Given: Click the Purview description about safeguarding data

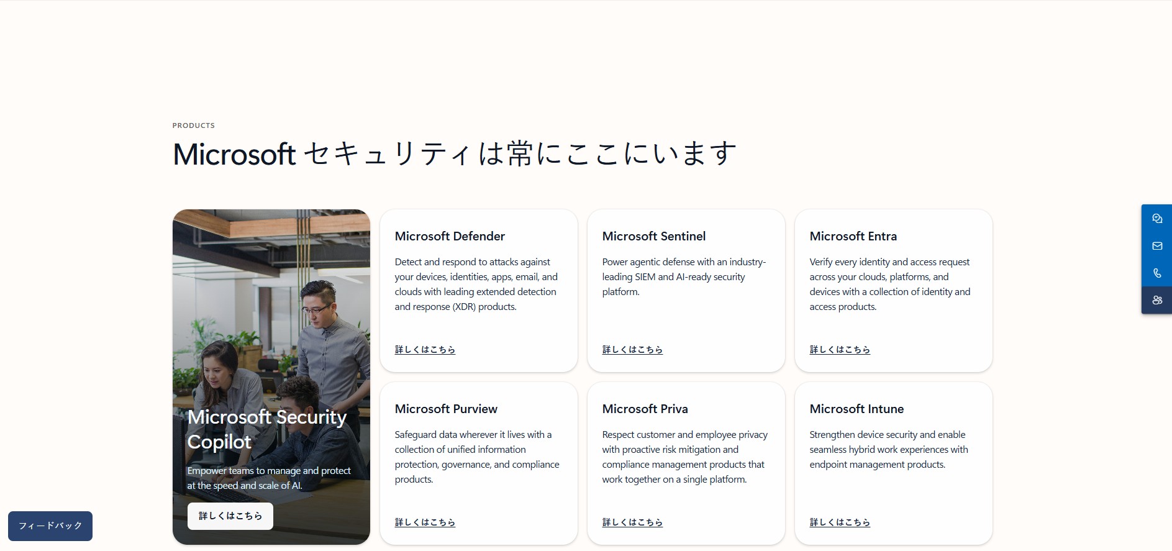Looking at the screenshot, I should point(477,457).
